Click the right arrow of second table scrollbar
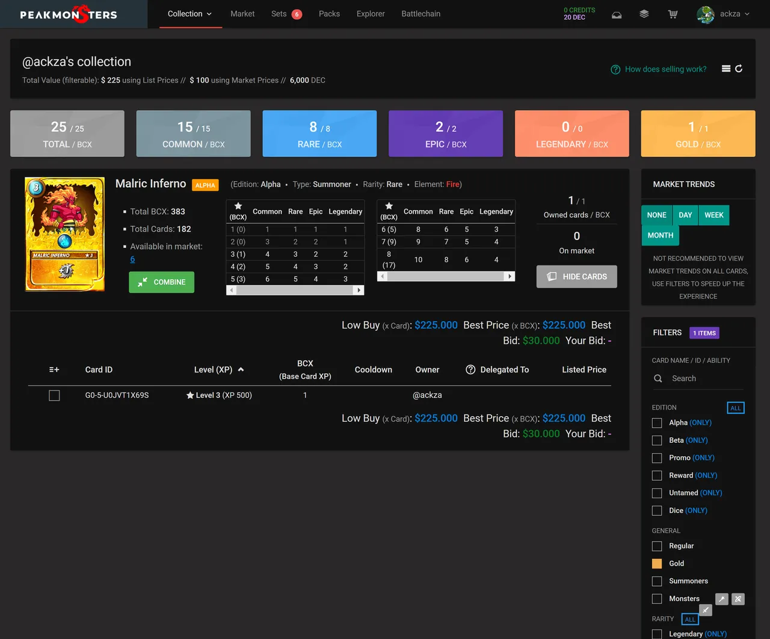The image size is (770, 639). [510, 276]
